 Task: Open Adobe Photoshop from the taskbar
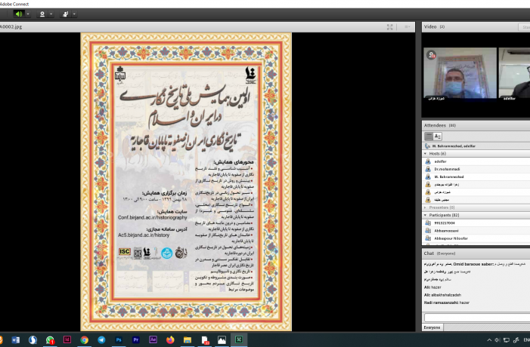pos(119,340)
